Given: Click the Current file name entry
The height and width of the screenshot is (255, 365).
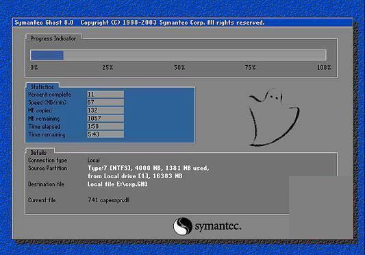Looking at the screenshot, I should [x=109, y=200].
